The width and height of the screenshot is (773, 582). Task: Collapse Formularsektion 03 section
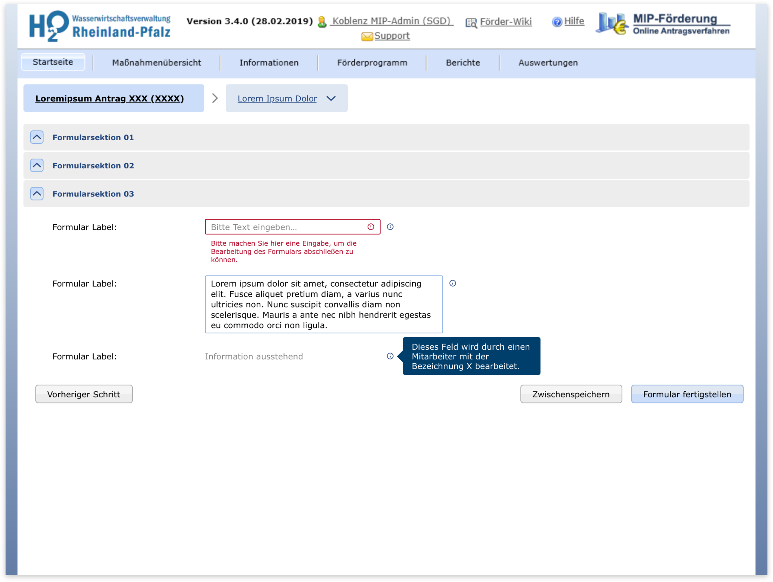point(37,194)
